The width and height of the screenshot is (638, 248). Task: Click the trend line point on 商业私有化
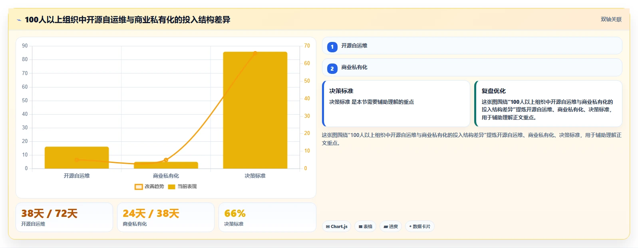pos(166,160)
